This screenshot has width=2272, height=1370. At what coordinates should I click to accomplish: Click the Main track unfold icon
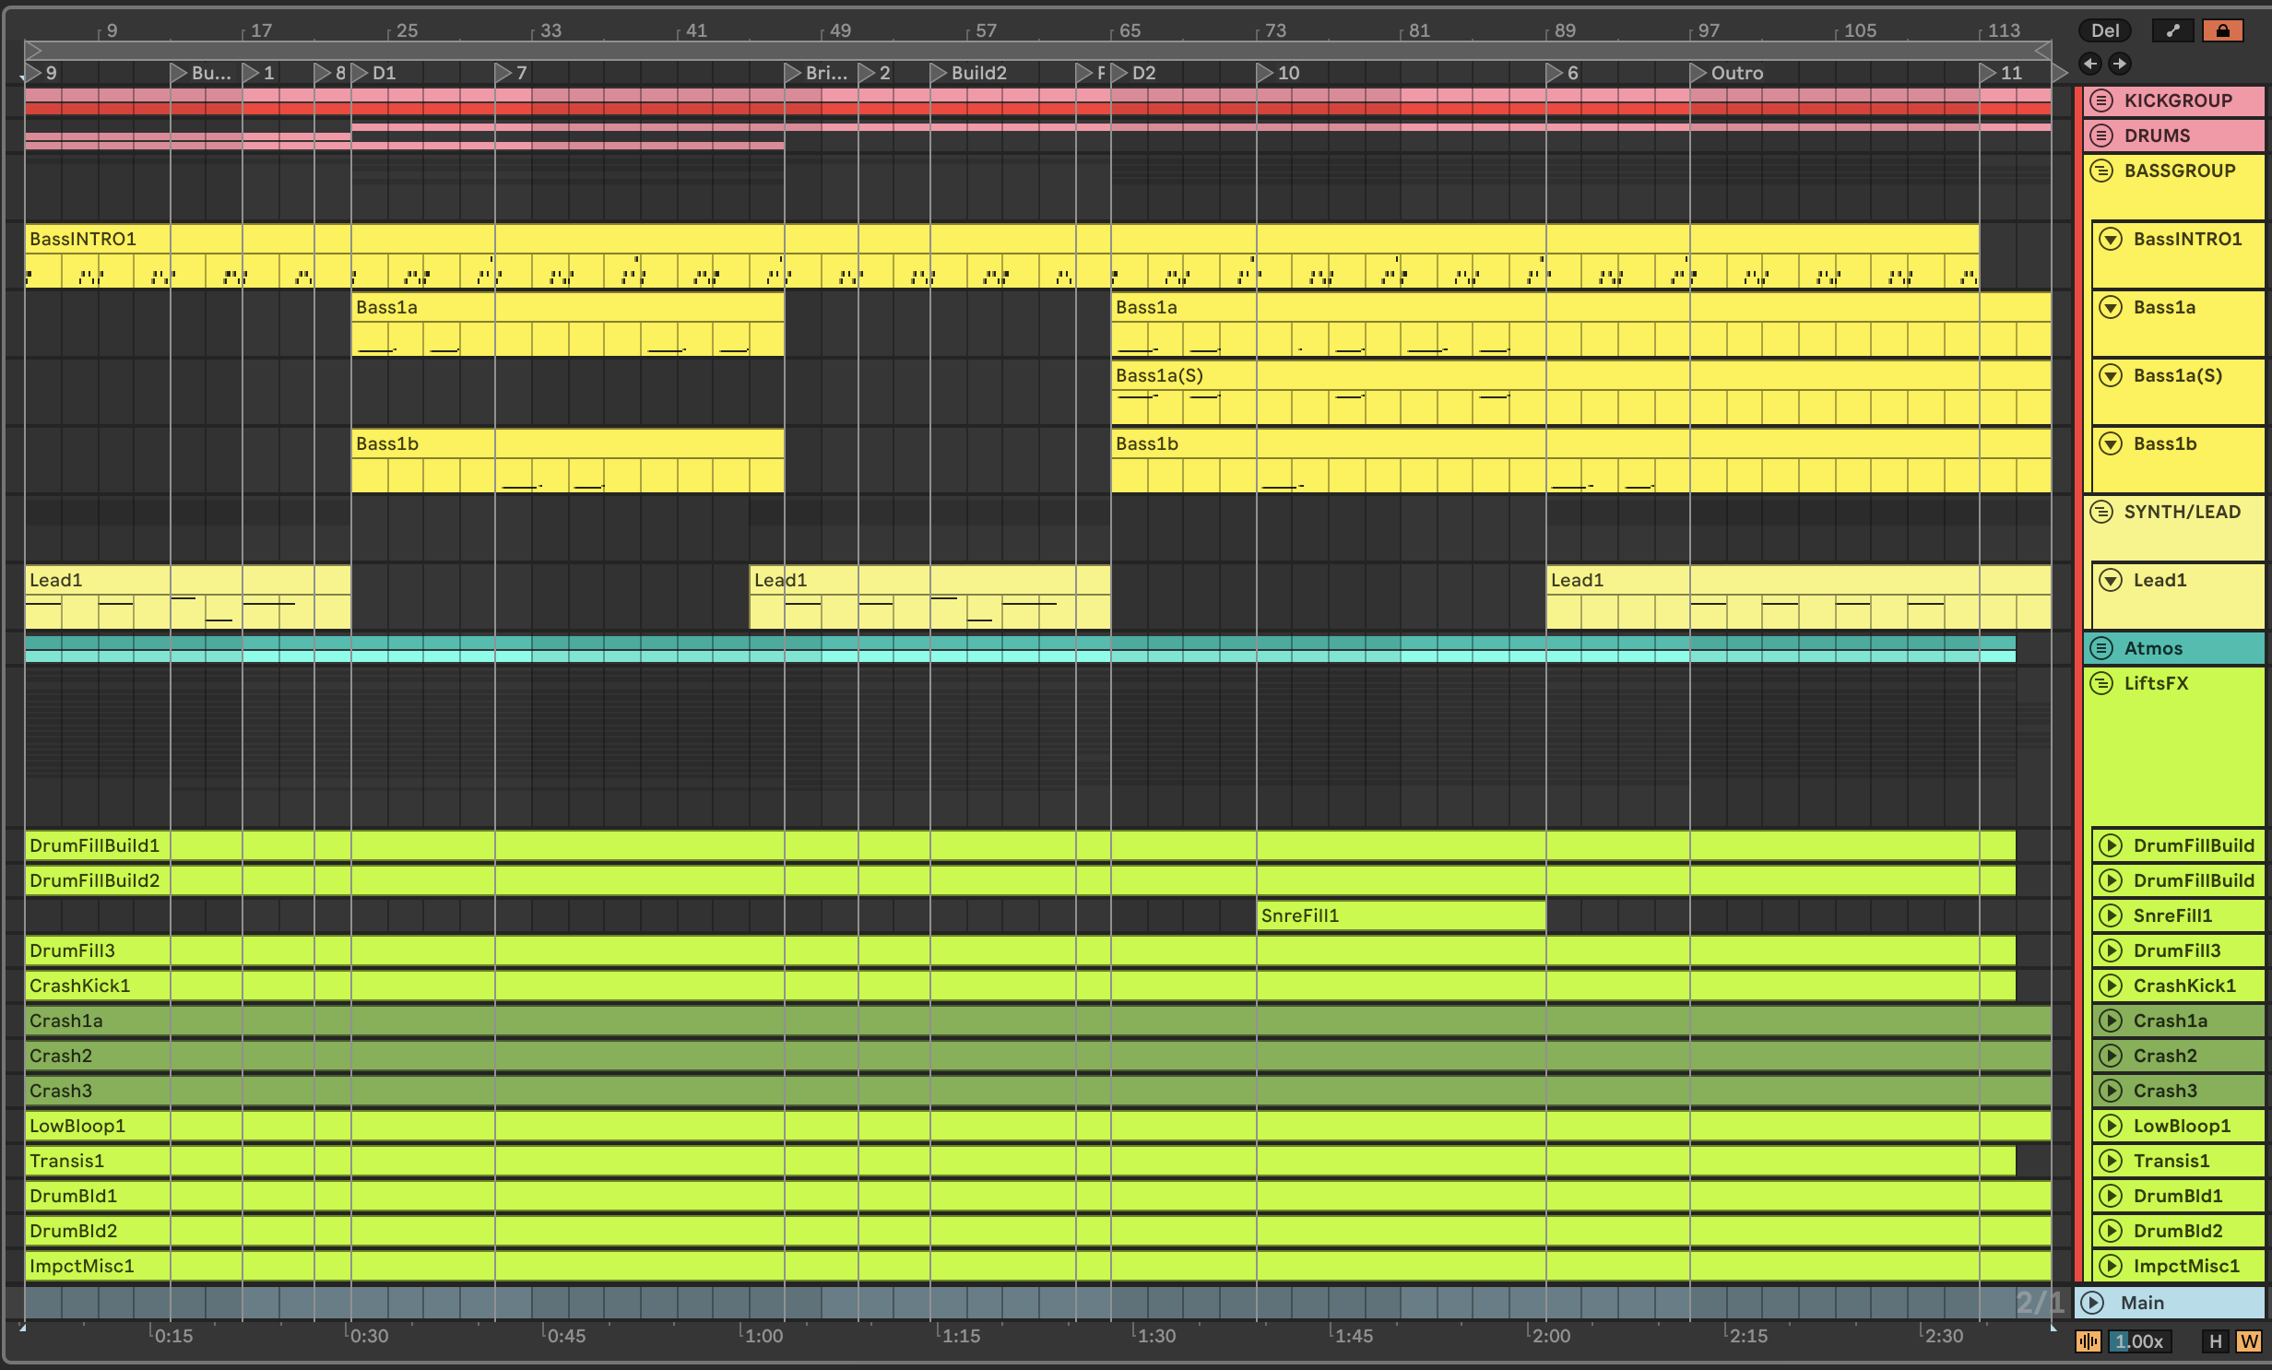2093,1303
